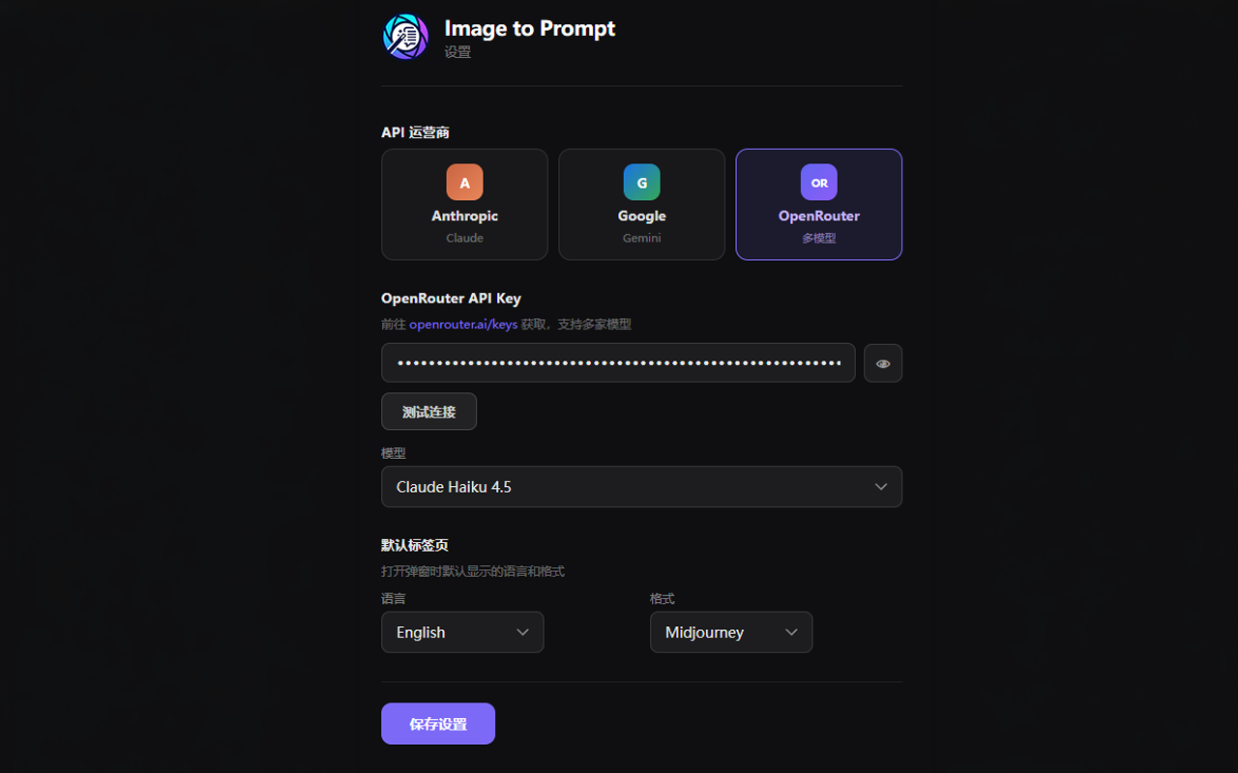Open the Claude Haiku 4.5 model dropdown
1238x773 pixels.
click(641, 487)
